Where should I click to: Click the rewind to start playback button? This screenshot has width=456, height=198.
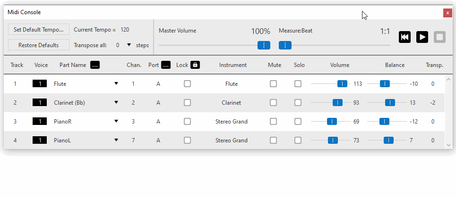click(x=404, y=37)
